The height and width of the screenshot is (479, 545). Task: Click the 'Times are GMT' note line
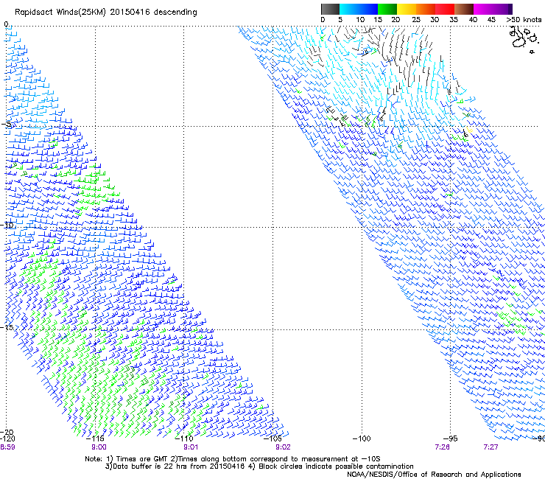tap(233, 459)
